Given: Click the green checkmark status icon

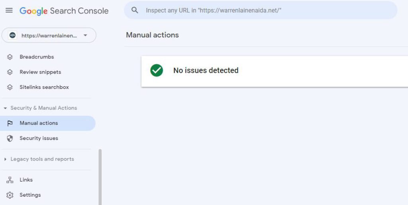Looking at the screenshot, I should click(157, 70).
